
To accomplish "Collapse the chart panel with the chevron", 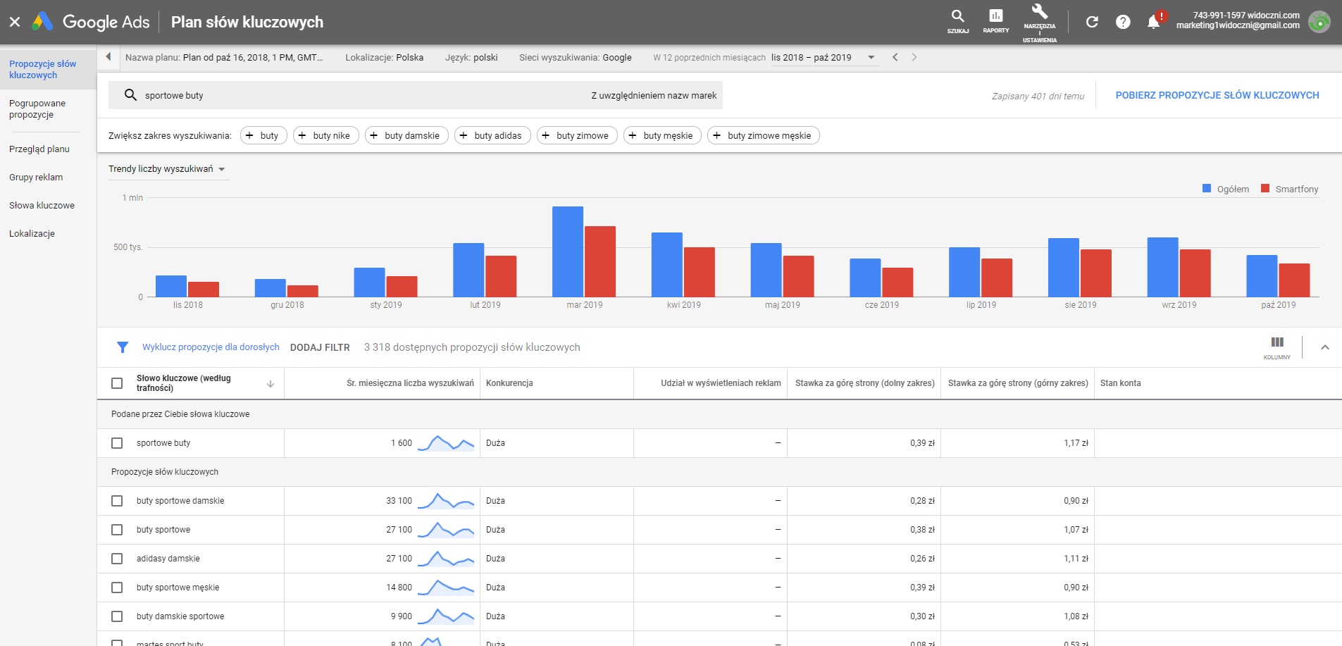I will pos(1324,347).
